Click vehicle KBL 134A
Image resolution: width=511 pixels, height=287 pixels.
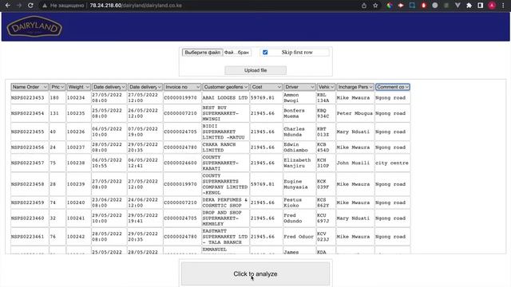click(326, 97)
